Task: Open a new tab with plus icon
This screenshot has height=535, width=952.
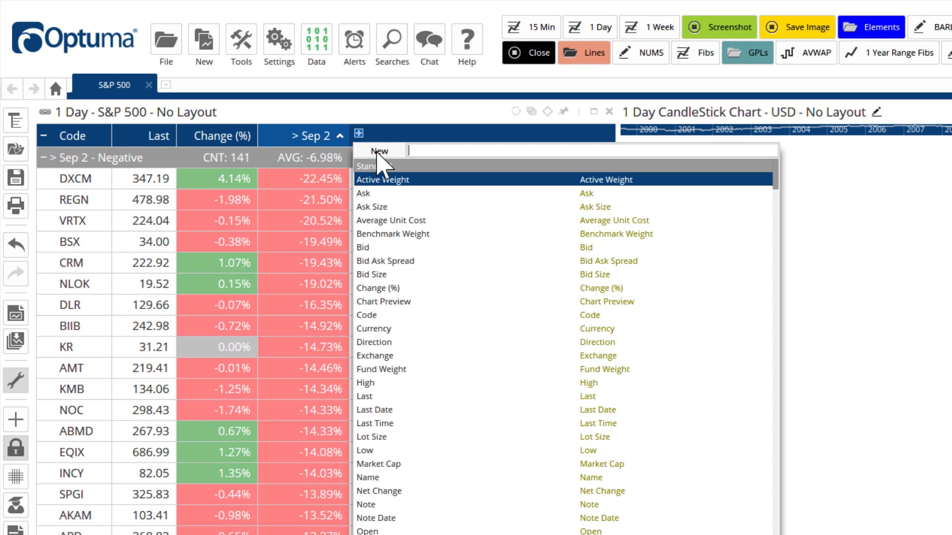Action: coord(166,85)
